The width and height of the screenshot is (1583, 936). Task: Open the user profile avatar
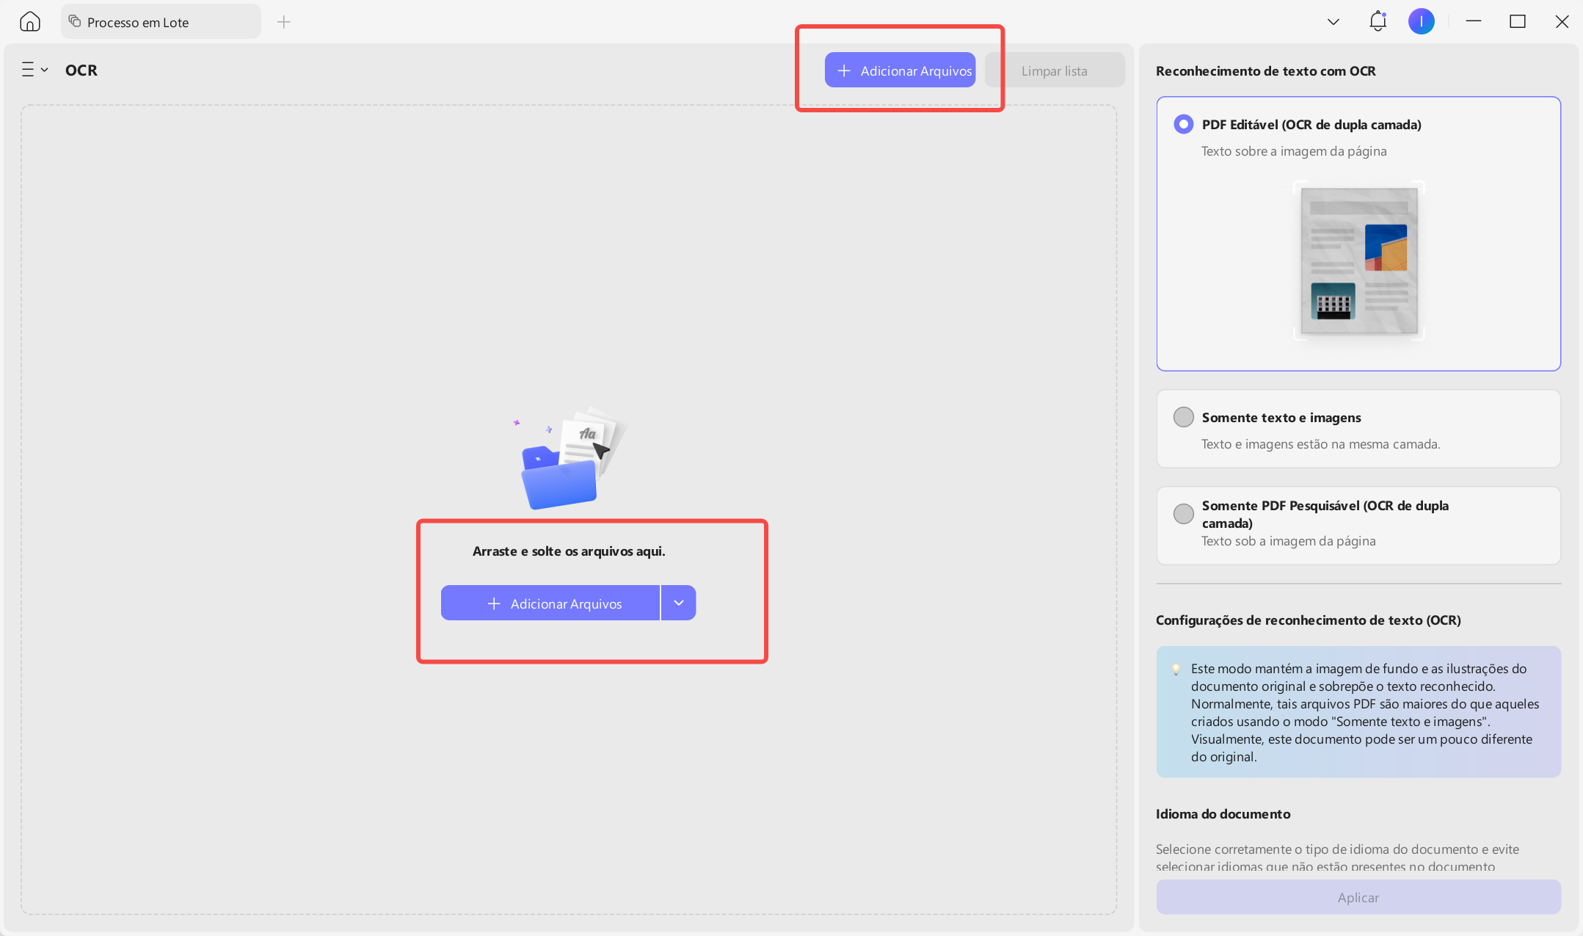1421,21
